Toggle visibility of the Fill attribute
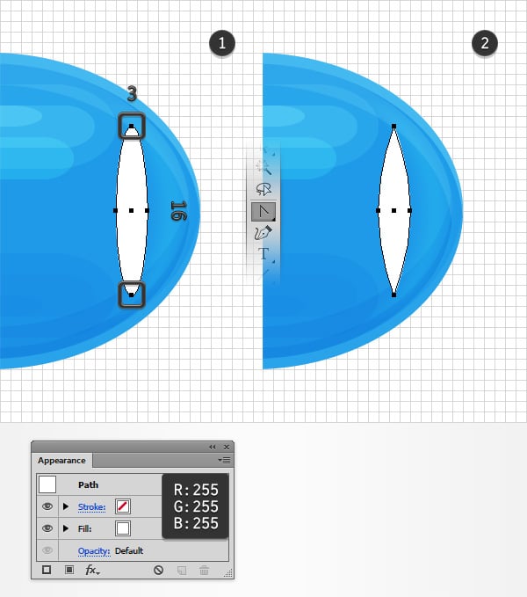527x597 pixels. click(x=47, y=528)
